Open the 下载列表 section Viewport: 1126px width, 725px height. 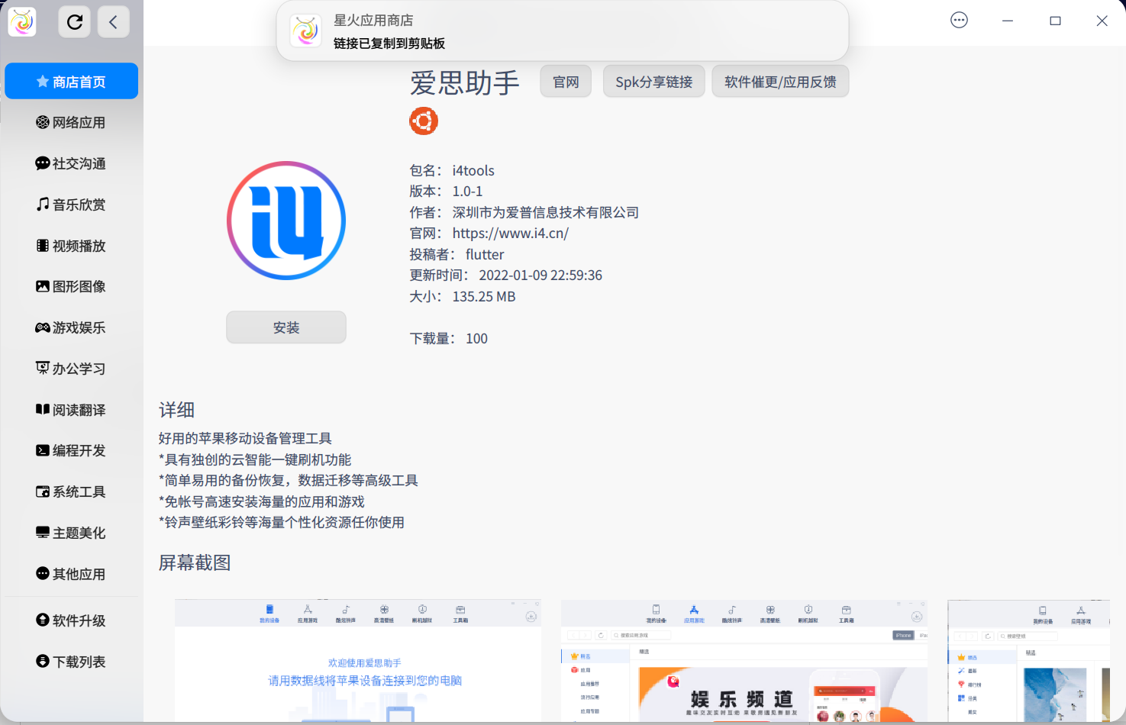coord(71,661)
